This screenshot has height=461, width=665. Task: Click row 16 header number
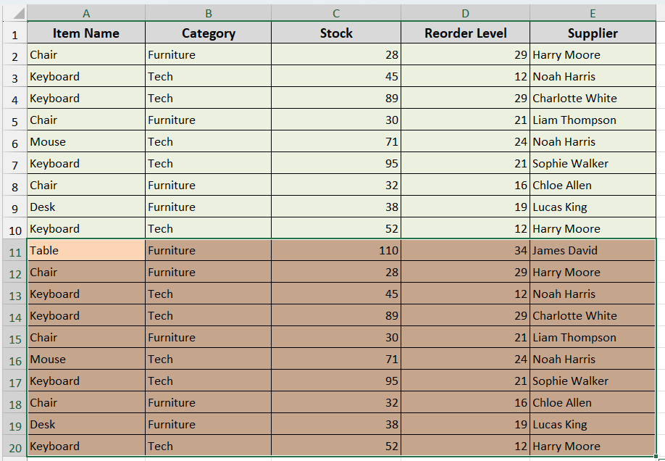click(x=14, y=360)
